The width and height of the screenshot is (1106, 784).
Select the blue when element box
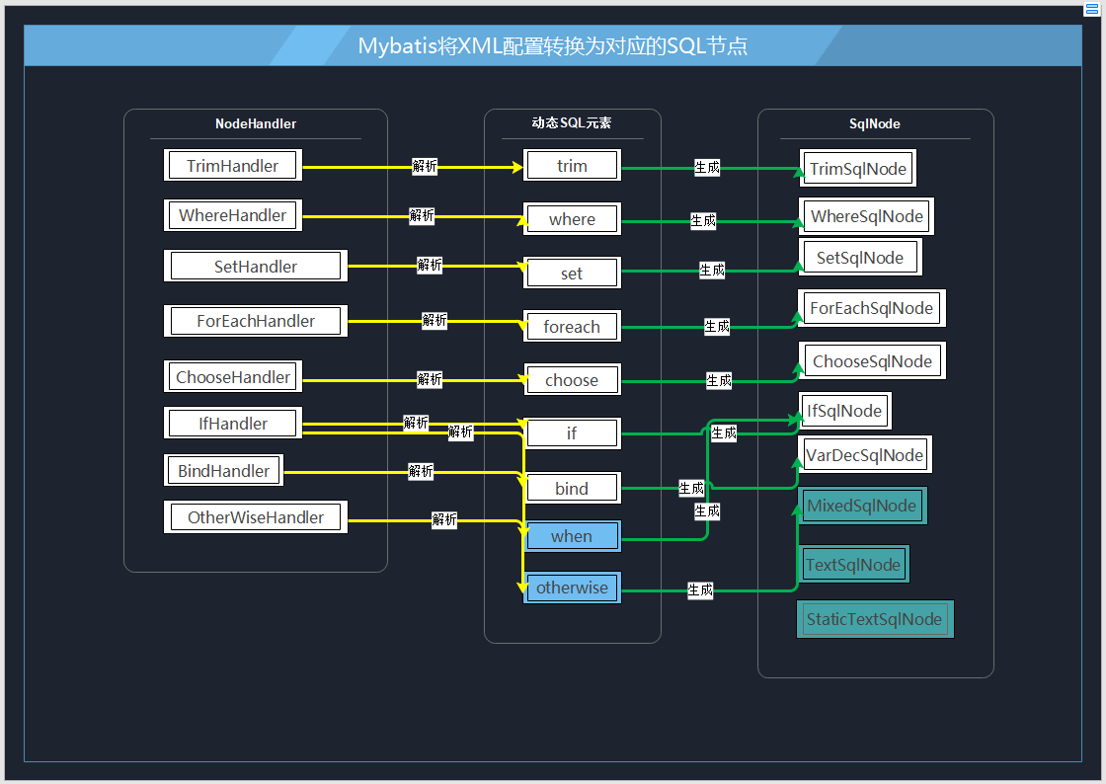(x=572, y=536)
